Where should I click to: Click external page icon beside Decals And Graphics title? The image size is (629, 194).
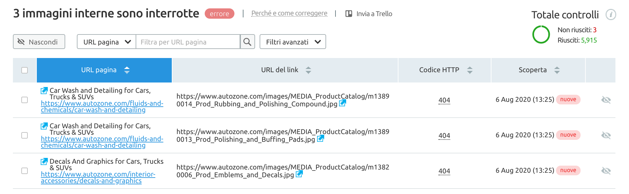pos(44,161)
